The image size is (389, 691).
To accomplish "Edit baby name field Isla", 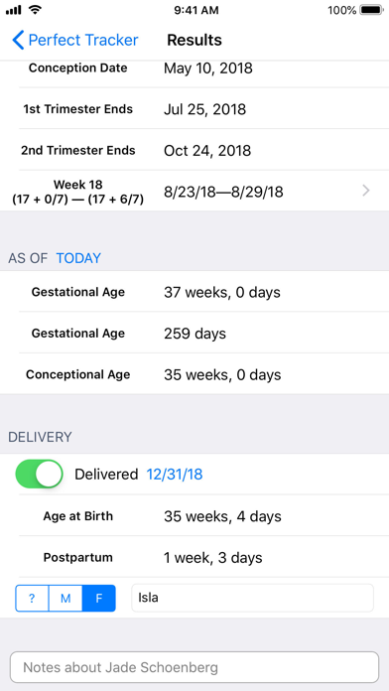I will point(252,598).
